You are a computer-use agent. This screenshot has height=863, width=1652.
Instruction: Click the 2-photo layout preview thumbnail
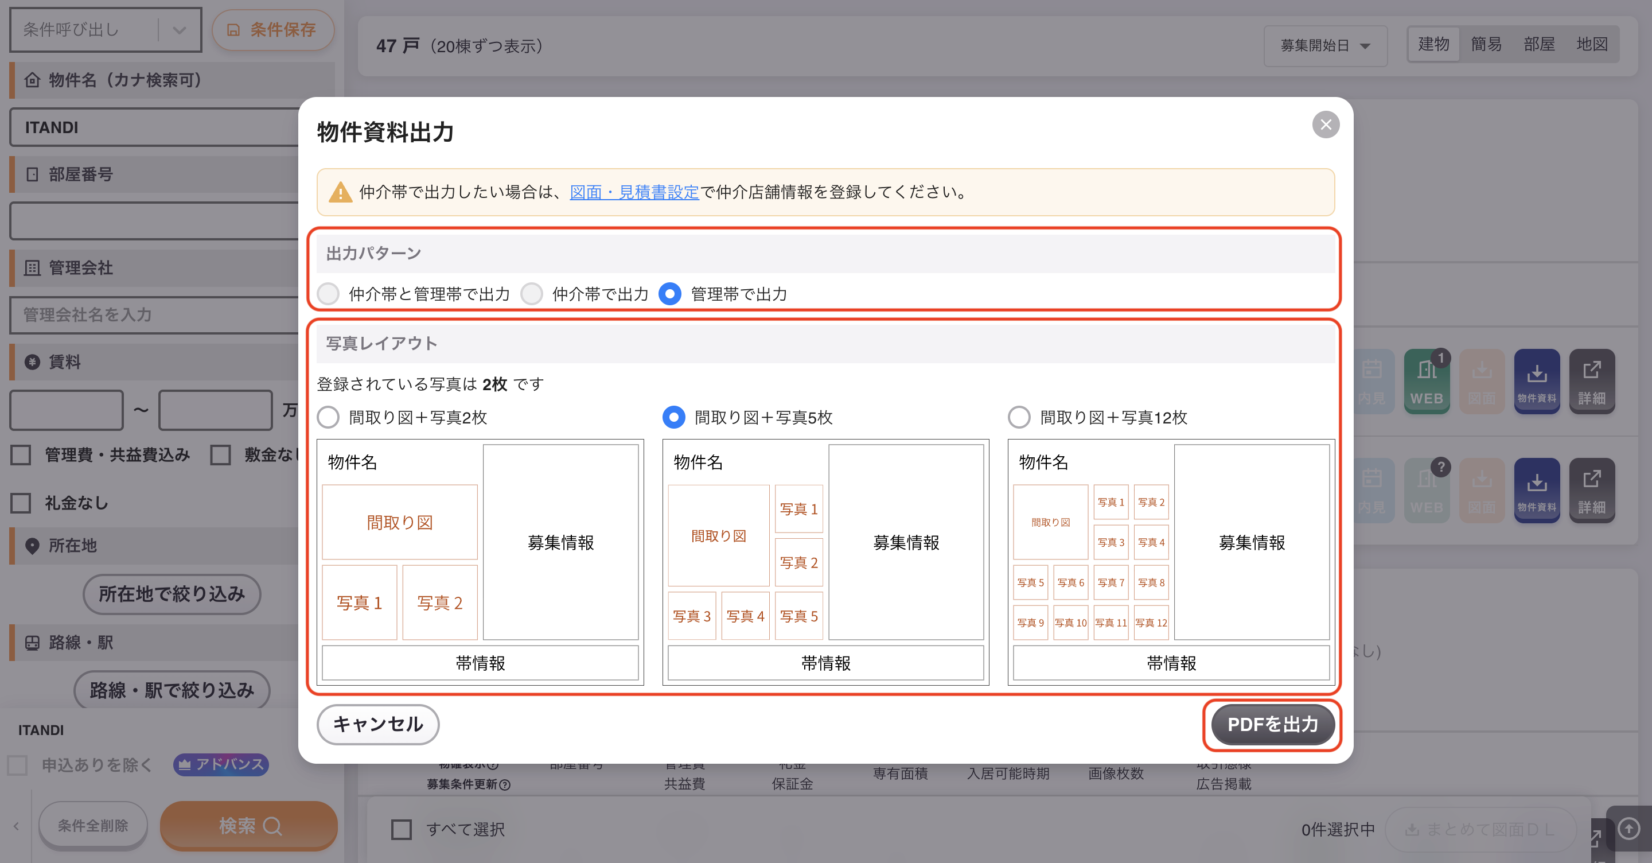click(x=480, y=562)
